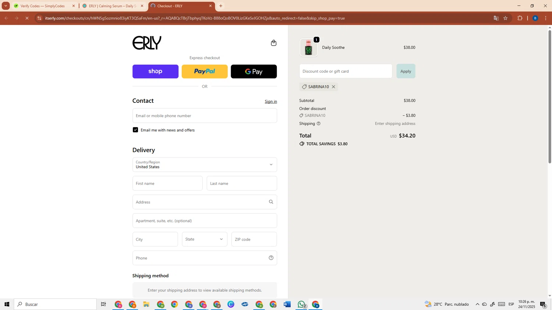552x310 pixels.
Task: Click the $34.20 total amount
Action: point(407,136)
